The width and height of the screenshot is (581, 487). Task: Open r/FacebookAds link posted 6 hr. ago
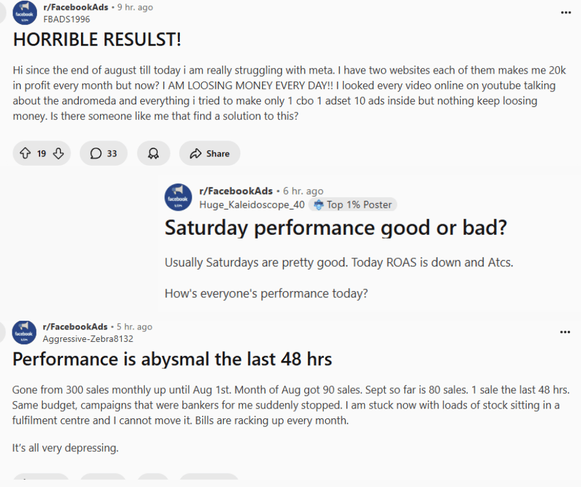pos(235,191)
